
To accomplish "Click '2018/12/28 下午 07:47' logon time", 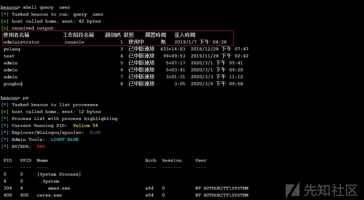I will coord(220,49).
